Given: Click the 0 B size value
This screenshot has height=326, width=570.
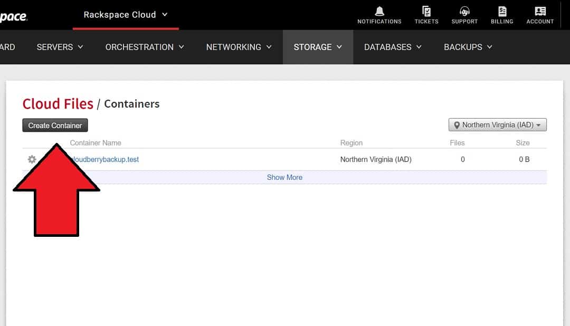Looking at the screenshot, I should pos(524,159).
